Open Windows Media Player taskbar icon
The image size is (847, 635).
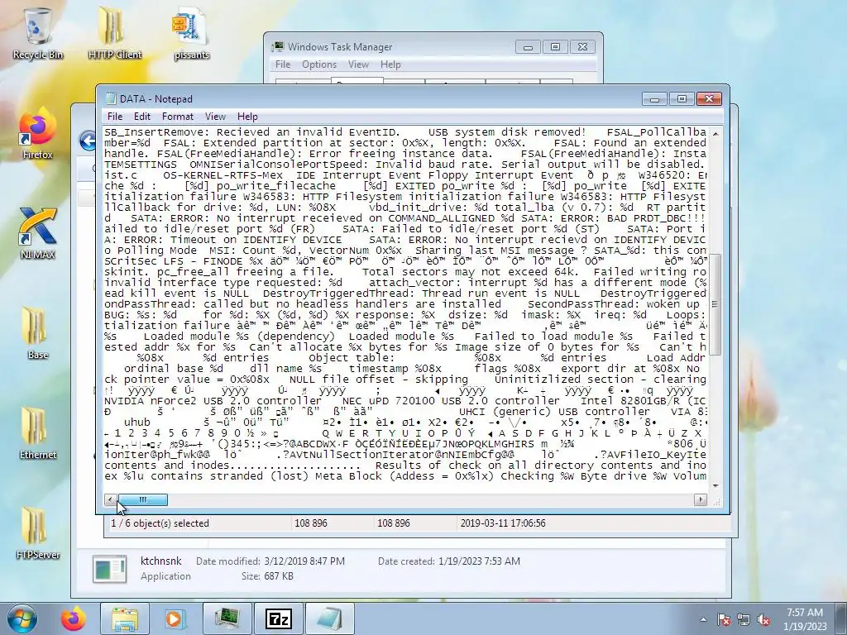coord(174,618)
